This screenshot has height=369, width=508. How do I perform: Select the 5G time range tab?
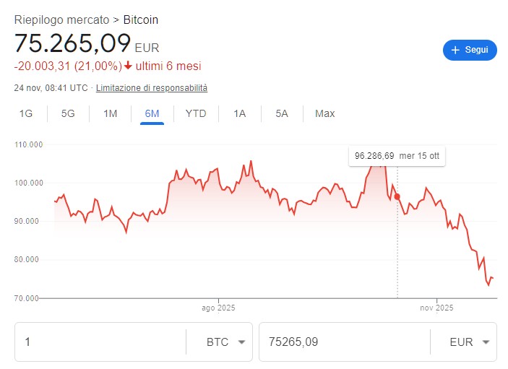point(68,113)
